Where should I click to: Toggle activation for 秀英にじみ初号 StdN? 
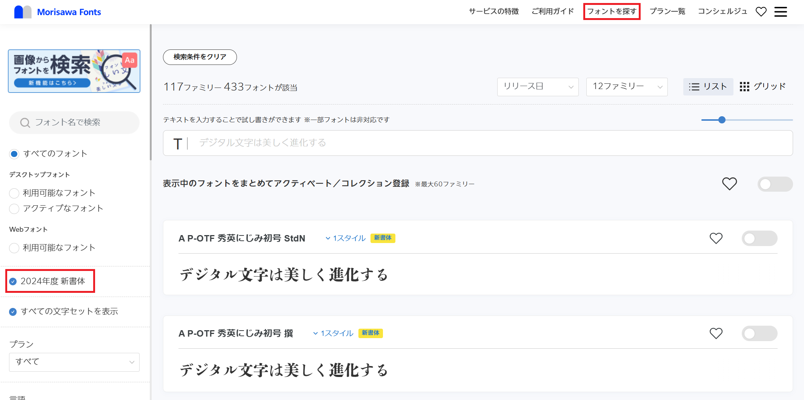(x=759, y=238)
